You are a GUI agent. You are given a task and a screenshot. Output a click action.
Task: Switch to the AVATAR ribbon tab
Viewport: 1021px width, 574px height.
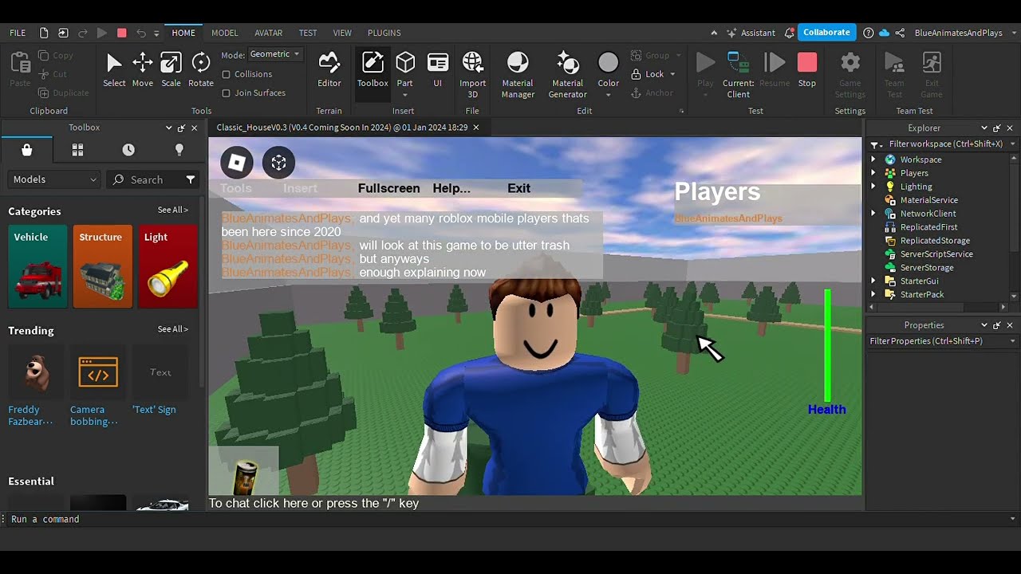point(268,33)
